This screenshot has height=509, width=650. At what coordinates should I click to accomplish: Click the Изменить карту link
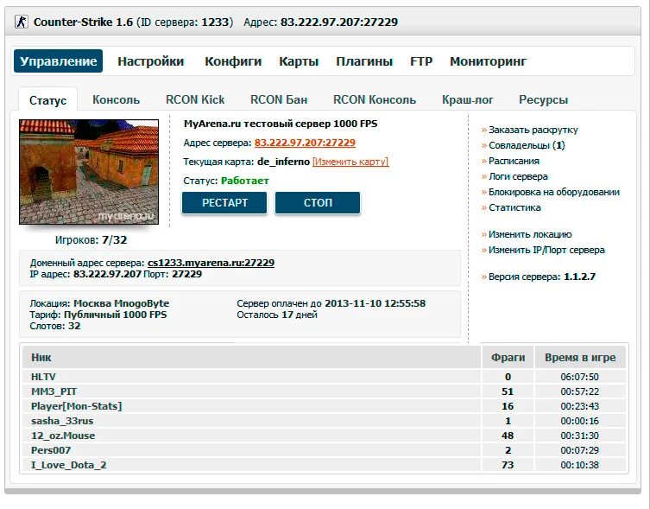point(350,162)
